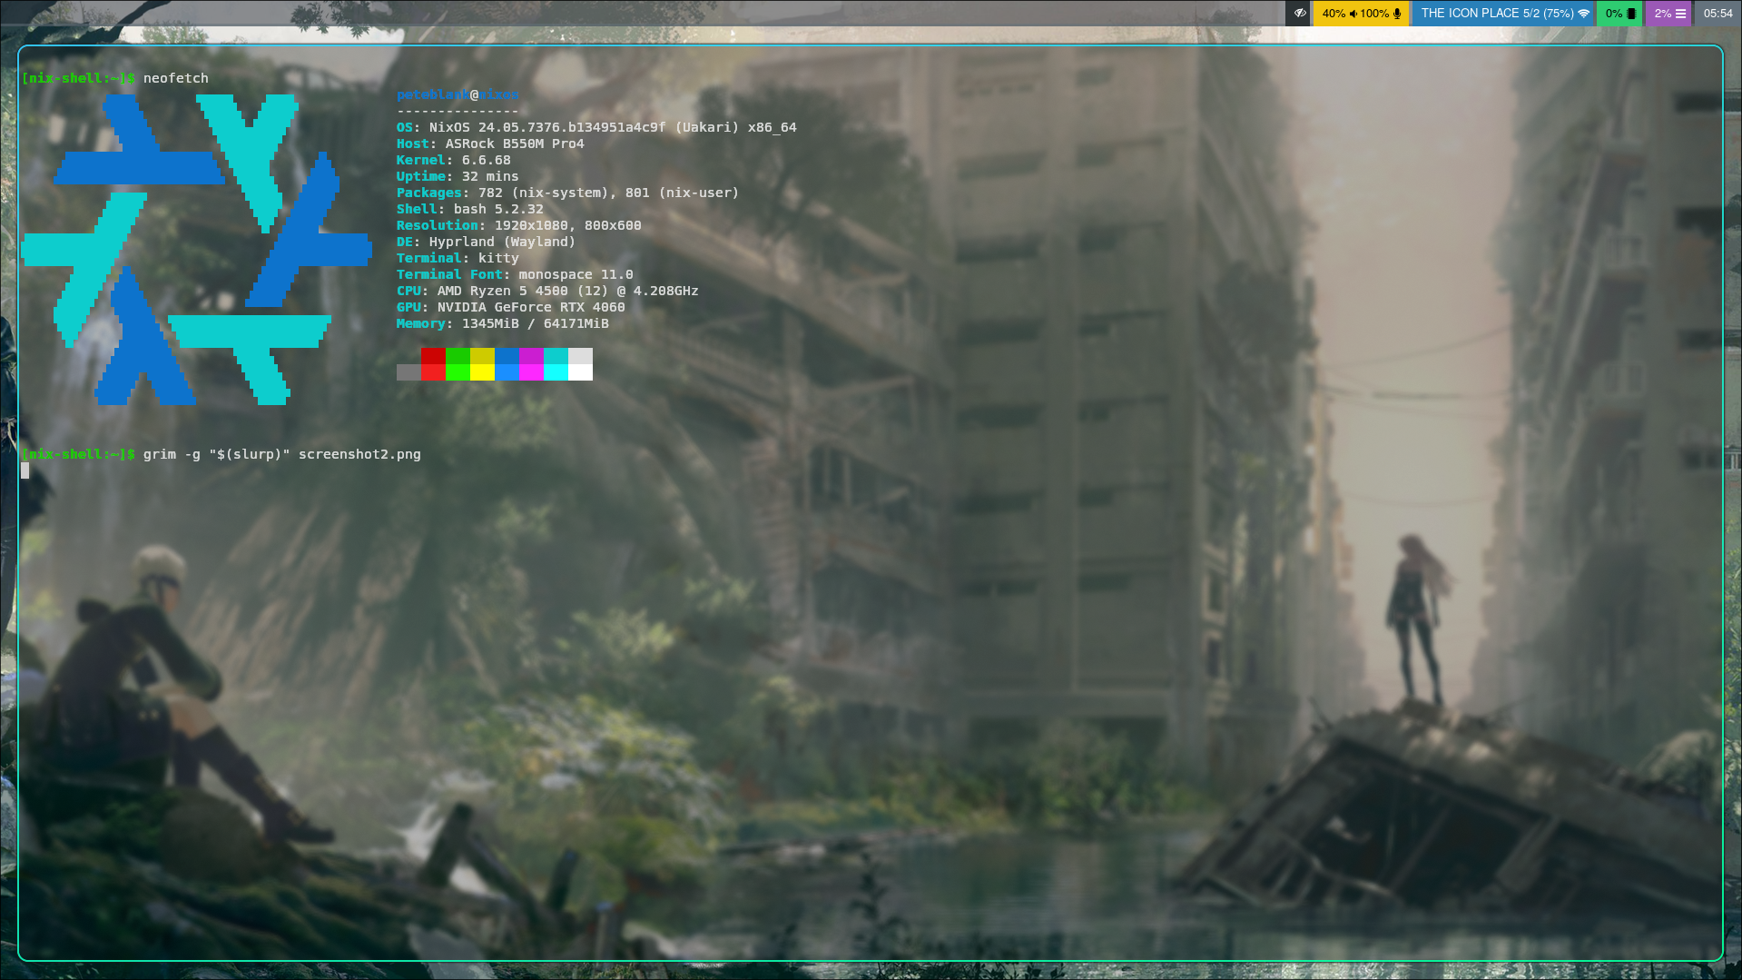Click the user@host title line in neofetch
1742x980 pixels.
[x=458, y=94]
